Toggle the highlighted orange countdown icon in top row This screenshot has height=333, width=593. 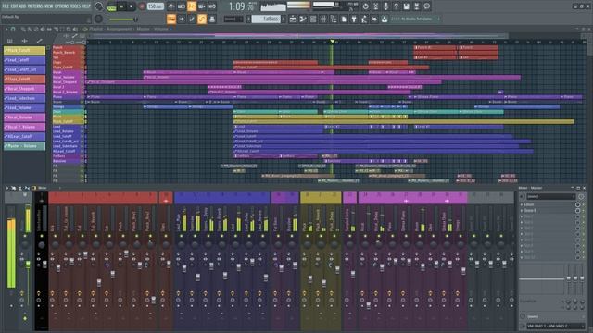pyautogui.click(x=192, y=6)
